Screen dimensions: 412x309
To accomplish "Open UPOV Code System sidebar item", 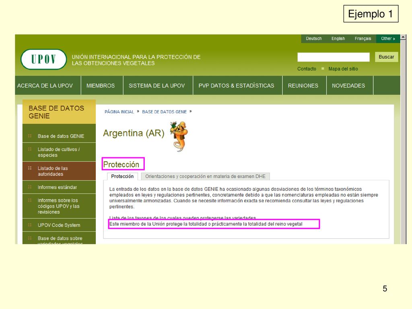I will click(x=59, y=225).
